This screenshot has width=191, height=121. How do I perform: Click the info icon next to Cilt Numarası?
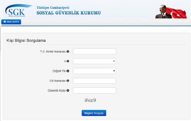point(68,81)
